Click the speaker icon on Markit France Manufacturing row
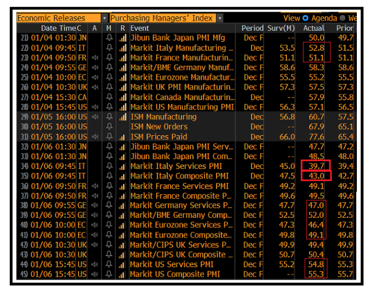The height and width of the screenshot is (294, 372). point(95,58)
